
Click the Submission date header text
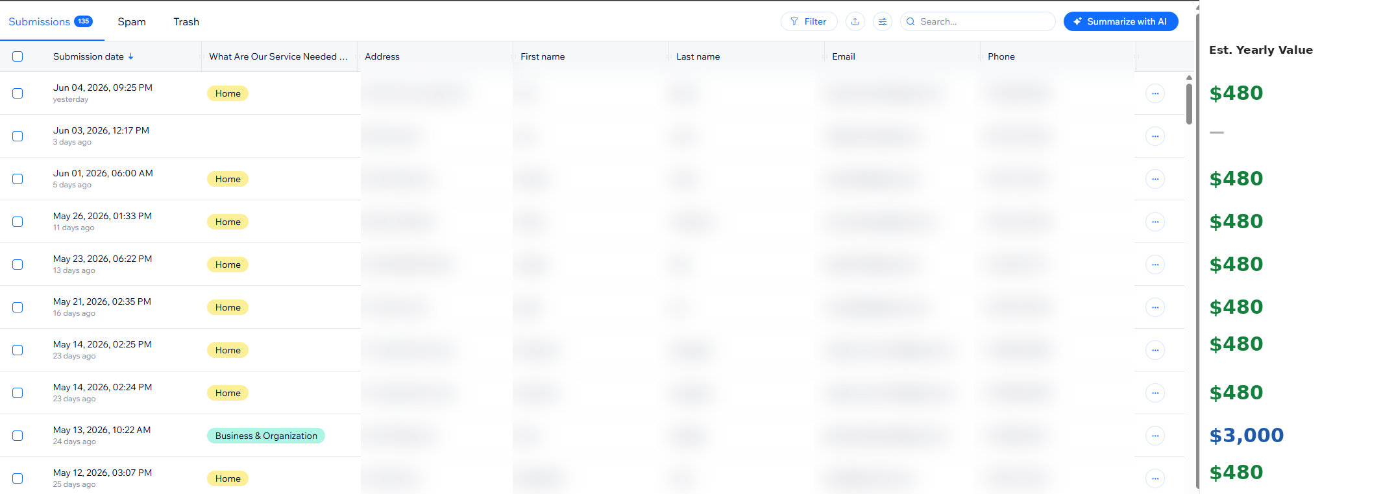(x=88, y=56)
